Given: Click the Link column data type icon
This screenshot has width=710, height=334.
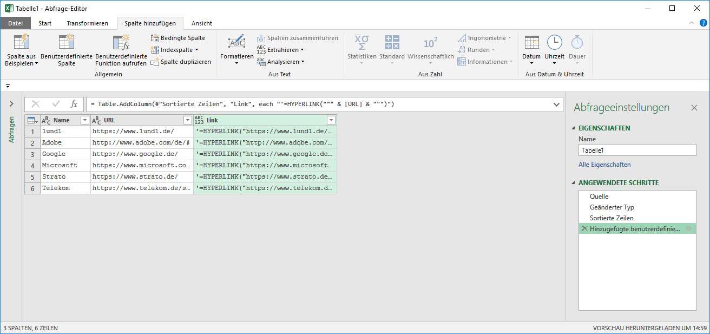Looking at the screenshot, I should [199, 120].
